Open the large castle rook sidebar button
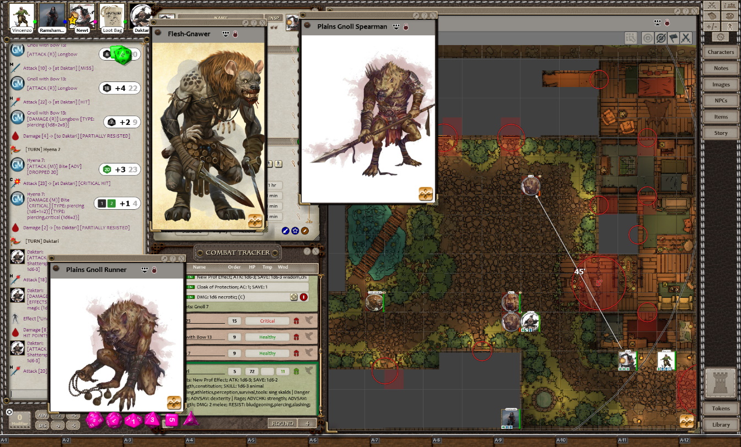 point(721,383)
